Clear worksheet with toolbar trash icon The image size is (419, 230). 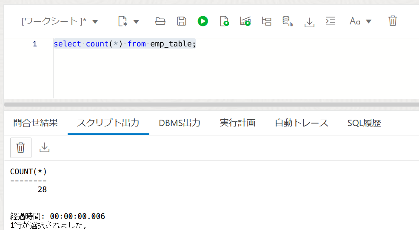[393, 21]
